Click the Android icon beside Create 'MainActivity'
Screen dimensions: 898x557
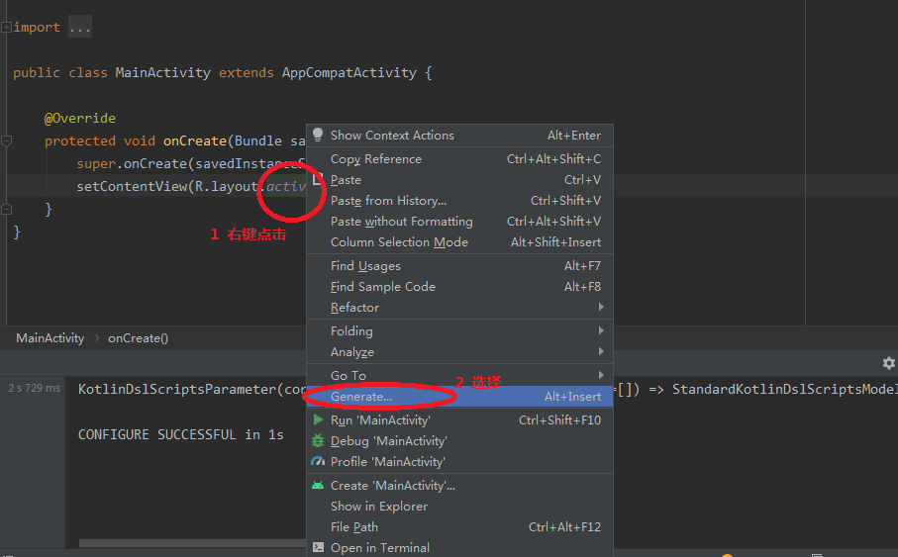pyautogui.click(x=318, y=486)
